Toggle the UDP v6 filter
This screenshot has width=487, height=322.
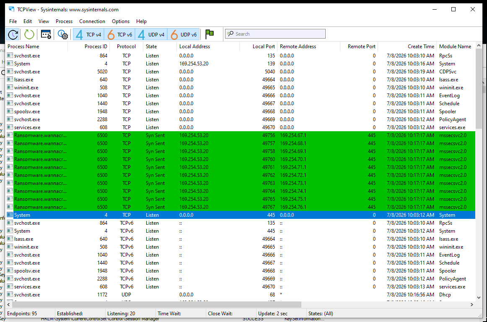coord(184,34)
